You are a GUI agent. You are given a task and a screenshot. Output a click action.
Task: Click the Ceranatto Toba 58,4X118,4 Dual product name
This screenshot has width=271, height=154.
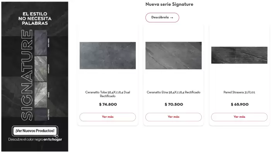[x=107, y=94]
